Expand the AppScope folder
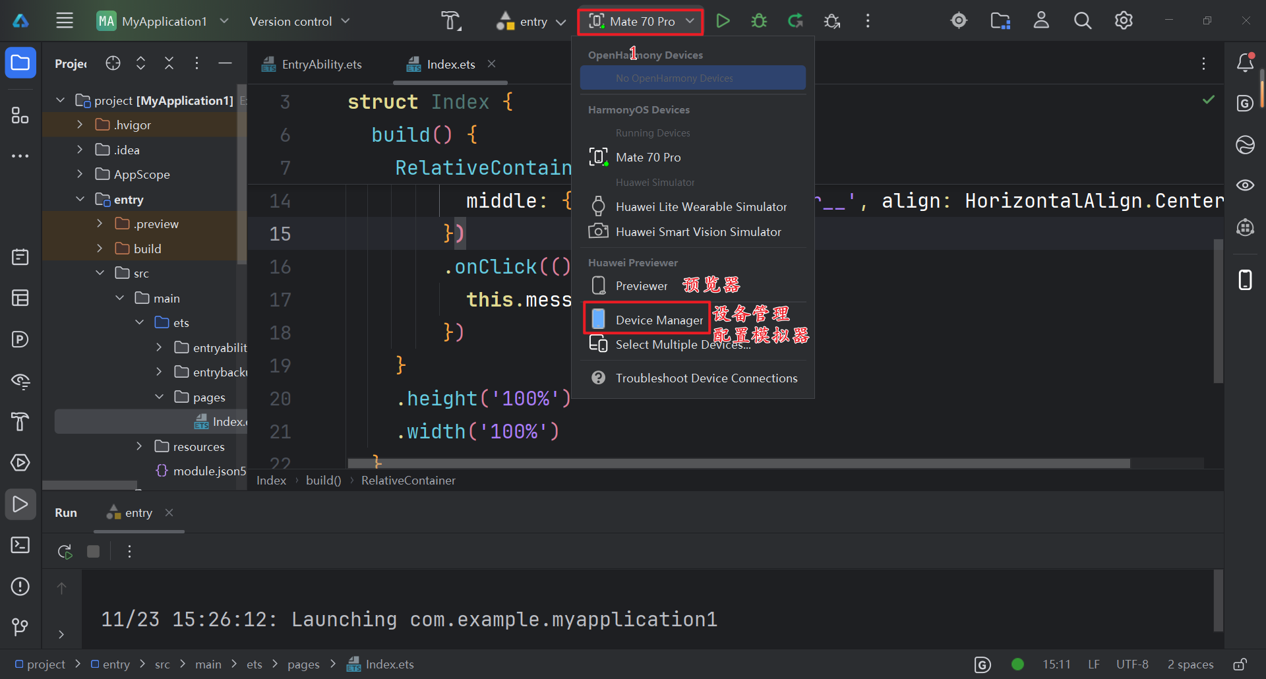The width and height of the screenshot is (1266, 679). 80,174
